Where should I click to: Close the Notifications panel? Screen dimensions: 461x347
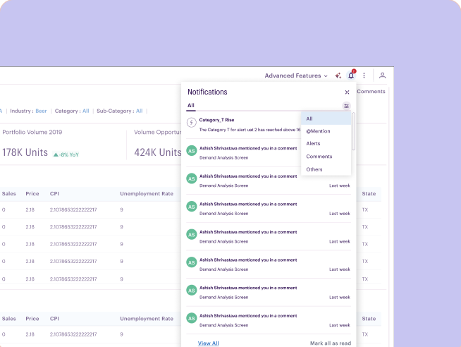pos(347,92)
